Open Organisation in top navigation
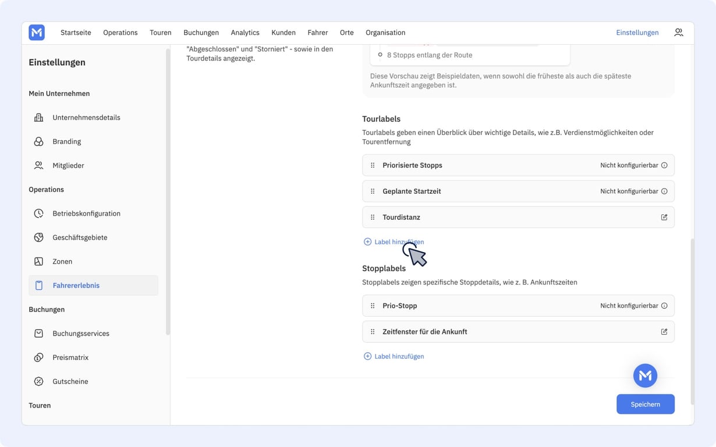 385,33
